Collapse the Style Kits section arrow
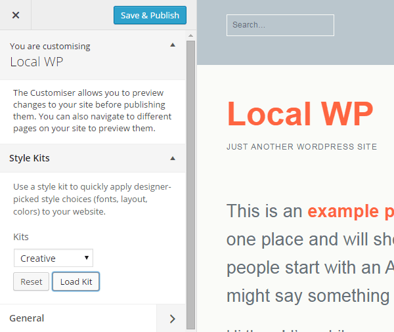This screenshot has height=332, width=394. (172, 158)
